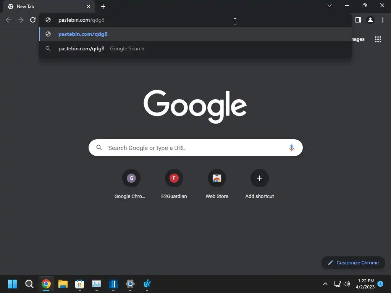
Task: Open the Images link
Action: [358, 39]
